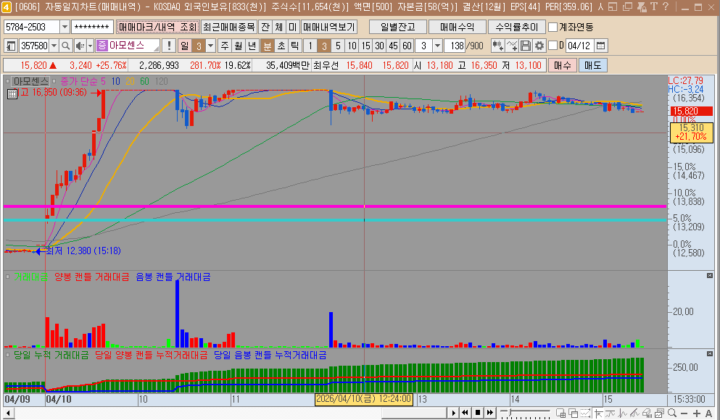Select the 월 monthly period tab
The image size is (720, 420).
[239, 46]
